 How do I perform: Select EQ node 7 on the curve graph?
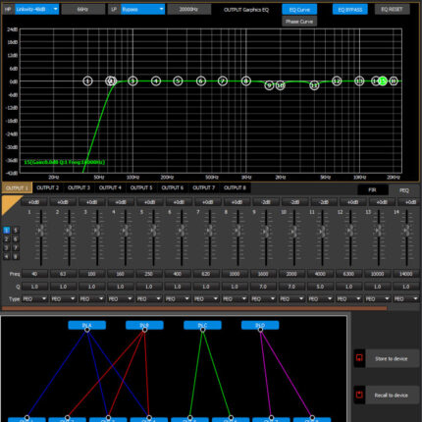pos(223,80)
